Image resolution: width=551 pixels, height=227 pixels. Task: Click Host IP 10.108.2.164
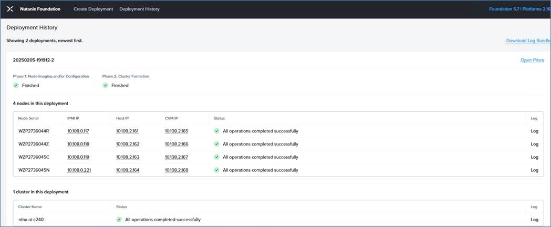128,170
